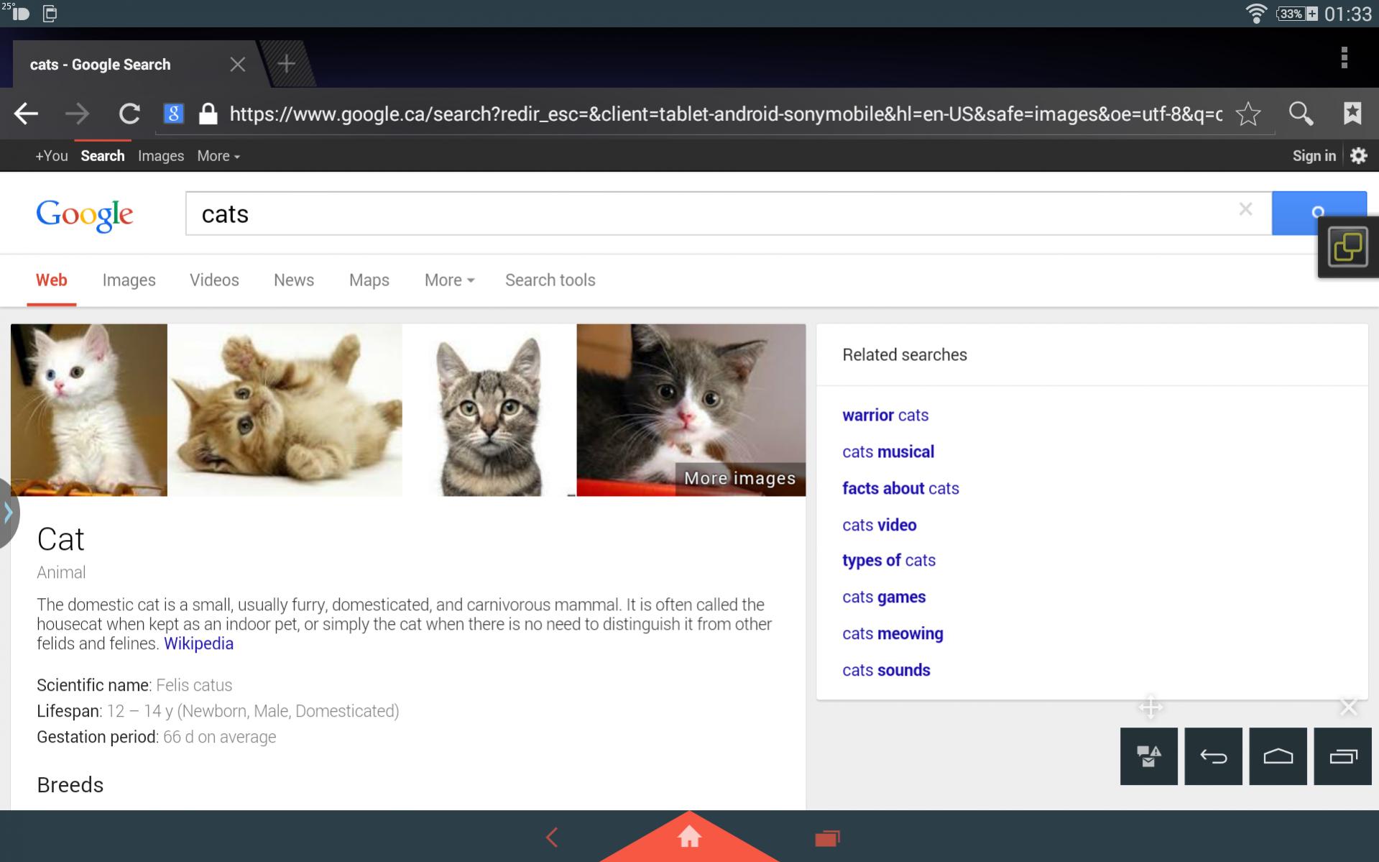Go back using the browser back arrow
The height and width of the screenshot is (862, 1379).
click(26, 114)
